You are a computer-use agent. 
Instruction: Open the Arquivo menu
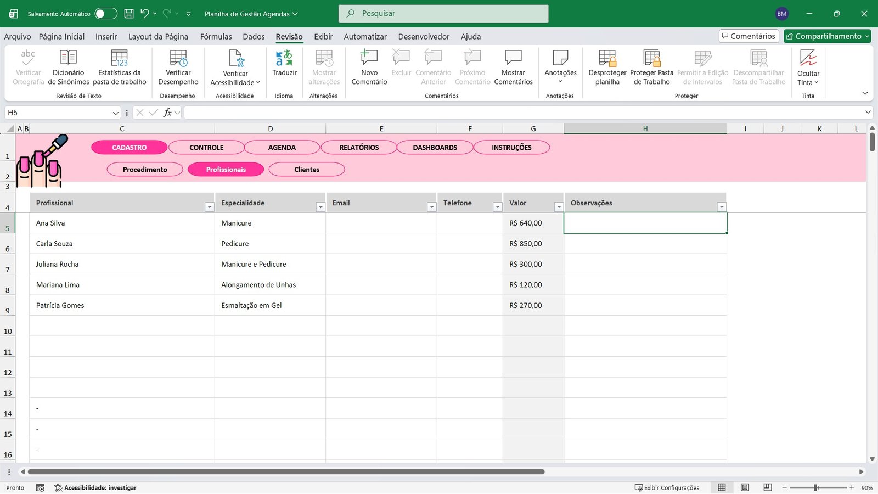pos(17,36)
